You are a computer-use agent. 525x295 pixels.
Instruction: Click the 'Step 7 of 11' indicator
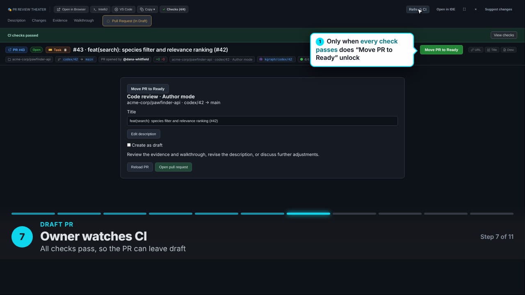pos(497,237)
